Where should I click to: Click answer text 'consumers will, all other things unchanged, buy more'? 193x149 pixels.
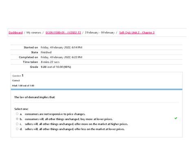(69, 119)
